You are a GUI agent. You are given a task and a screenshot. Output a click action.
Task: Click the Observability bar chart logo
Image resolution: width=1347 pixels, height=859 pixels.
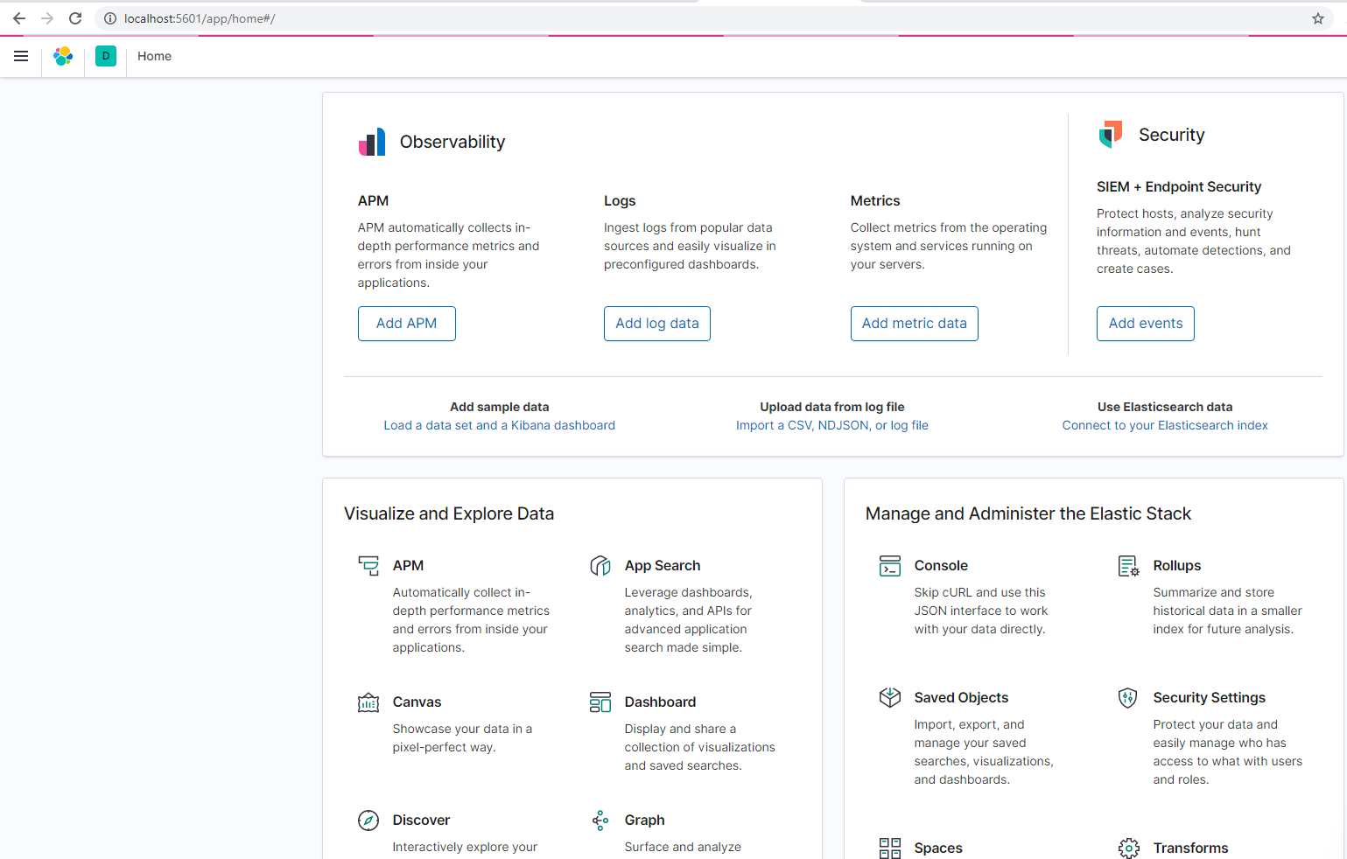[372, 142]
